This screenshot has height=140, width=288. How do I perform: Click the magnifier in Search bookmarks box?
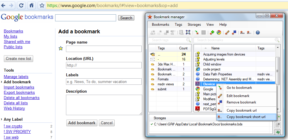pyautogui.click(x=277, y=40)
